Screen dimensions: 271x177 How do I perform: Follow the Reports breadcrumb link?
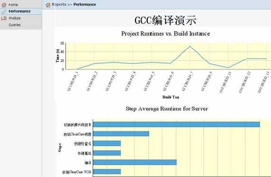pos(59,4)
